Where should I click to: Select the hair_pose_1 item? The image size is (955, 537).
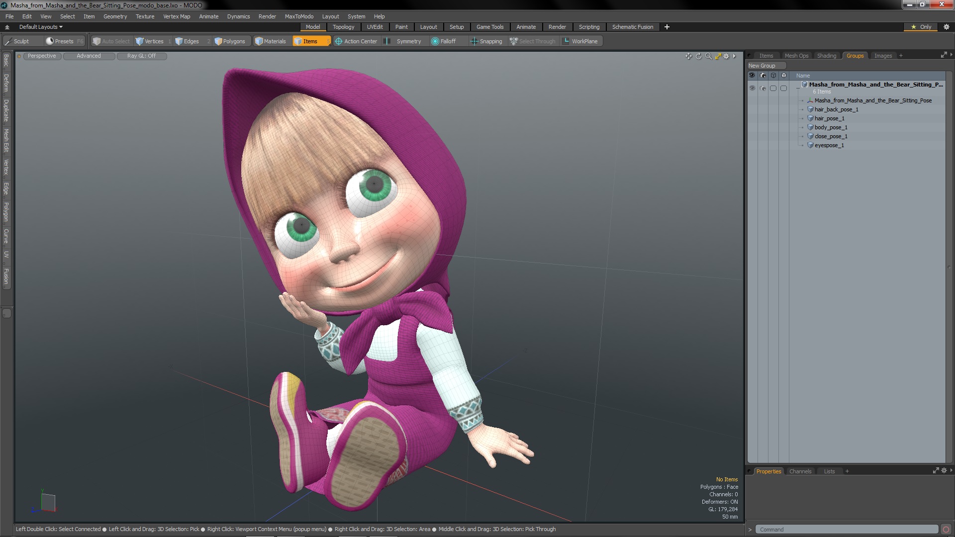coord(829,118)
